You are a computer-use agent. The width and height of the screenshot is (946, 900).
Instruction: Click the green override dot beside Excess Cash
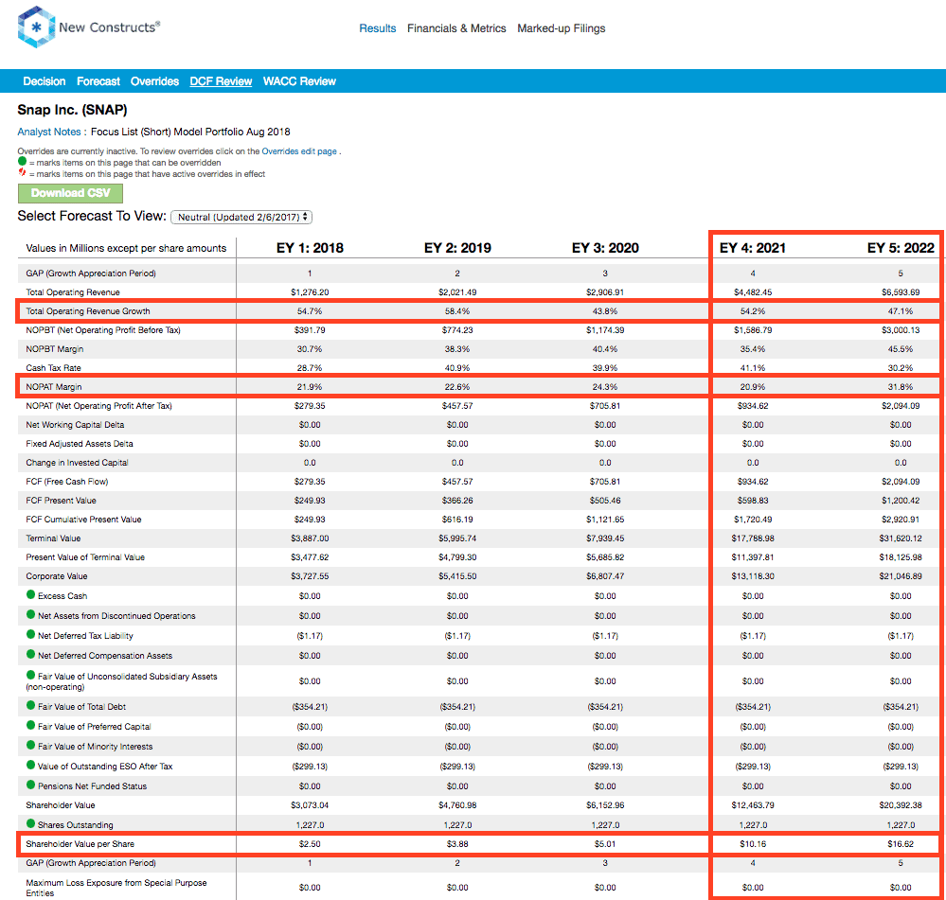30,594
